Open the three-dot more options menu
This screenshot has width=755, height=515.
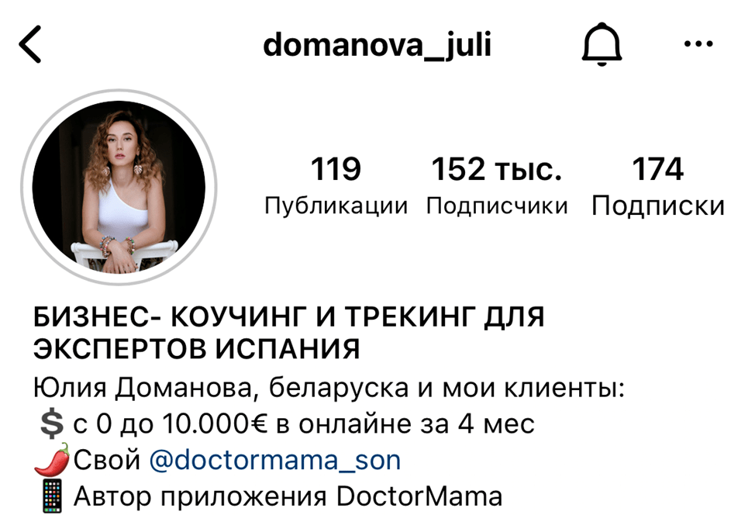(x=698, y=44)
